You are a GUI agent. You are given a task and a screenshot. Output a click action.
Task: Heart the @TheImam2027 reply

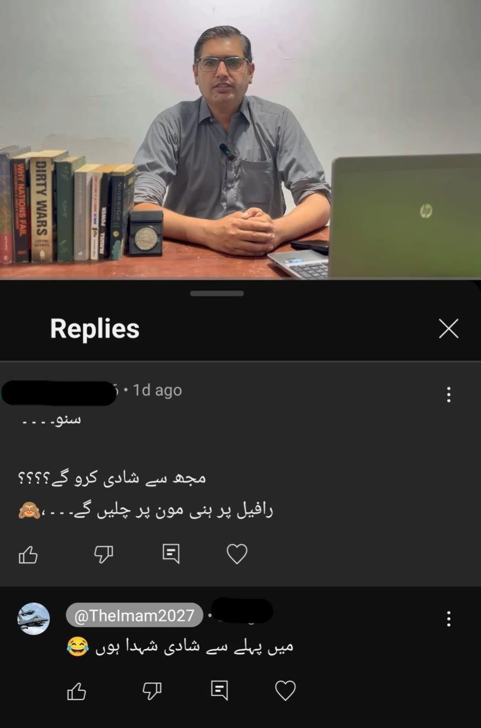click(x=285, y=691)
